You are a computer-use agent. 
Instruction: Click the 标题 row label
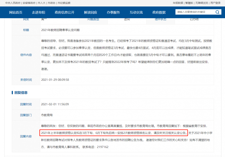coord(26,30)
